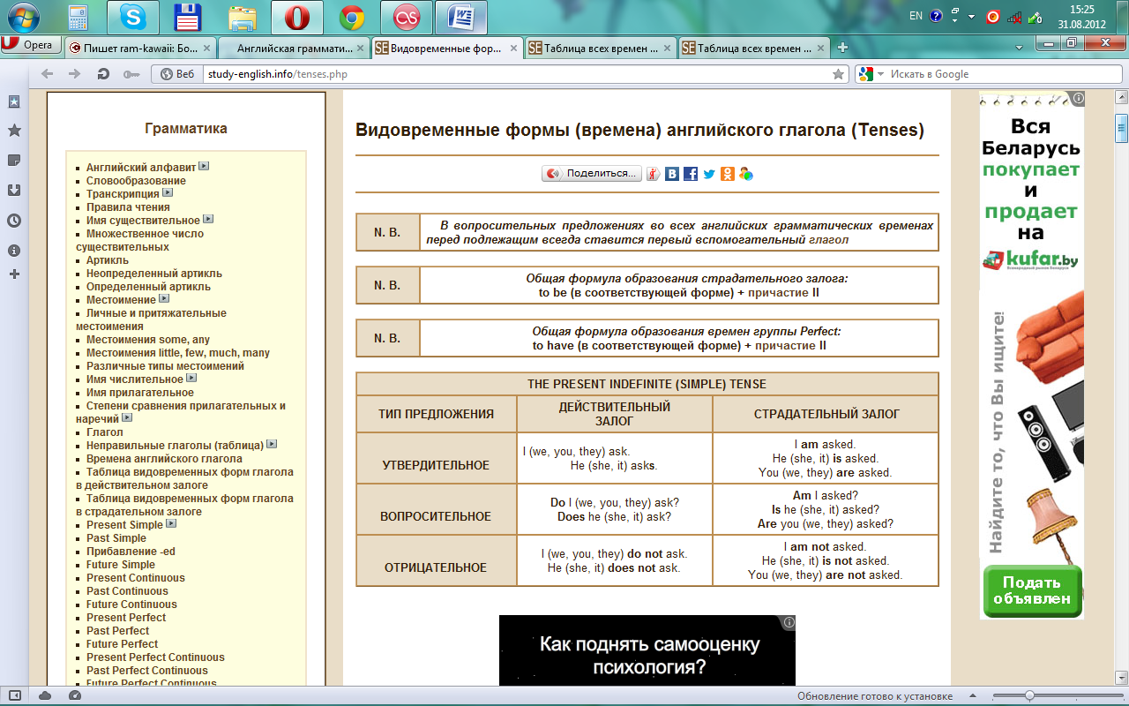The width and height of the screenshot is (1129, 706).
Task: Open Skype from the taskbar
Action: tap(134, 17)
